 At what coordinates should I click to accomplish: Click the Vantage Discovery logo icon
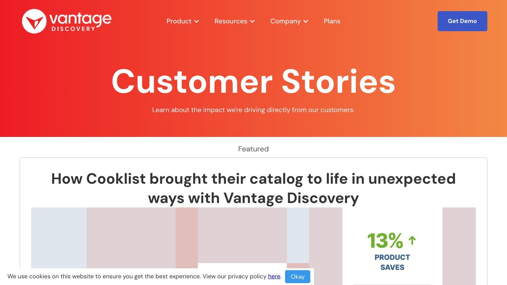(x=34, y=21)
